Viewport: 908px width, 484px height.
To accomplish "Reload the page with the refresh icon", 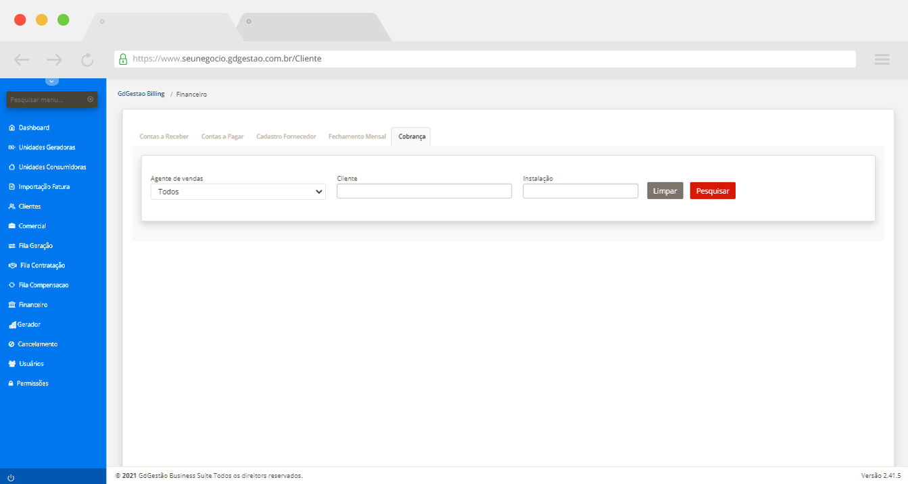I will point(87,59).
